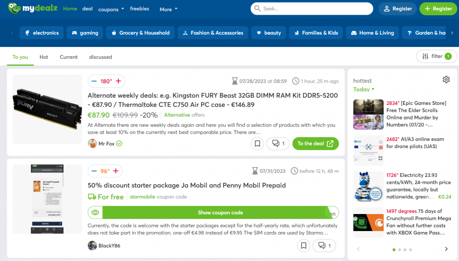Click To the deal button
Image resolution: width=459 pixels, height=261 pixels.
(316, 144)
